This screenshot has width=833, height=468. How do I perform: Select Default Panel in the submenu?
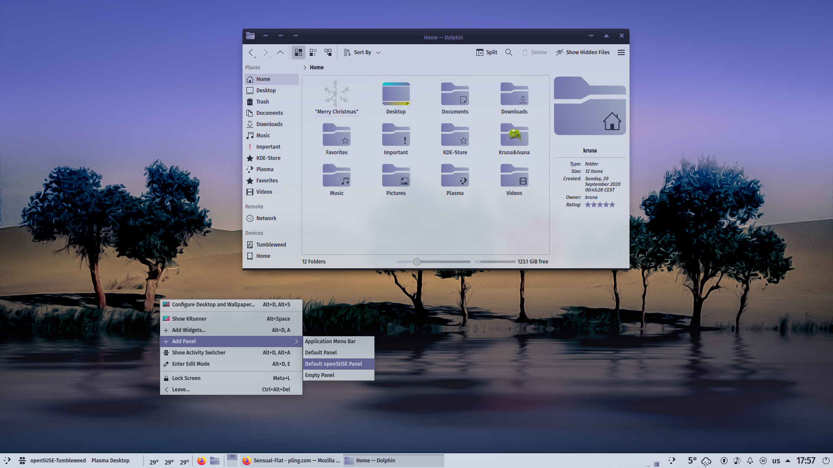coord(338,353)
